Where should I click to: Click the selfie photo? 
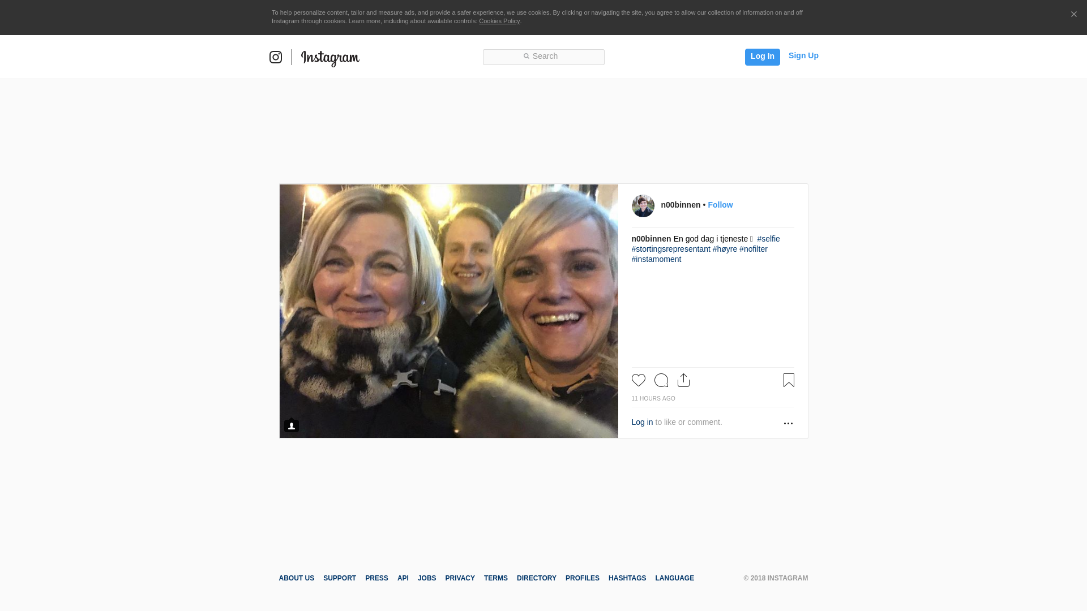tap(448, 311)
